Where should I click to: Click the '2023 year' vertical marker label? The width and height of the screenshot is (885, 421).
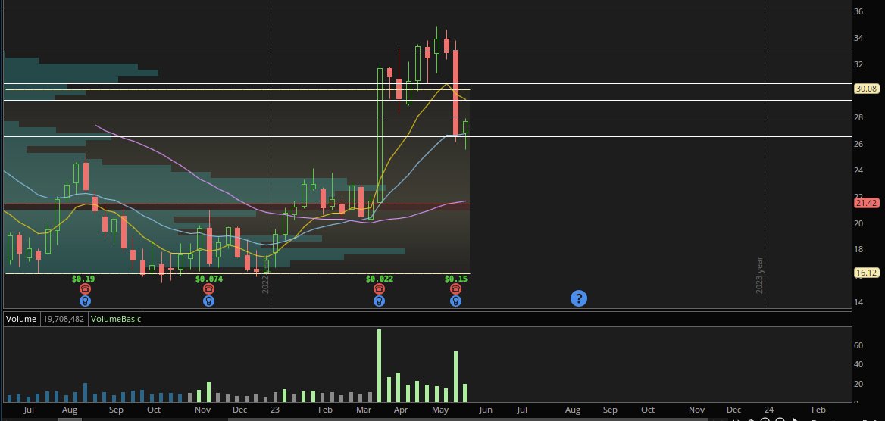759,275
